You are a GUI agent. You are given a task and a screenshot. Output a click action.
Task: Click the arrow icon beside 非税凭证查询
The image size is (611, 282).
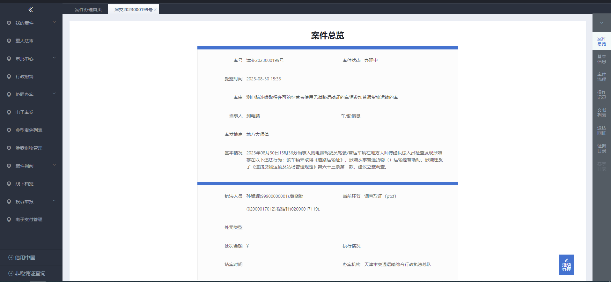coord(11,273)
